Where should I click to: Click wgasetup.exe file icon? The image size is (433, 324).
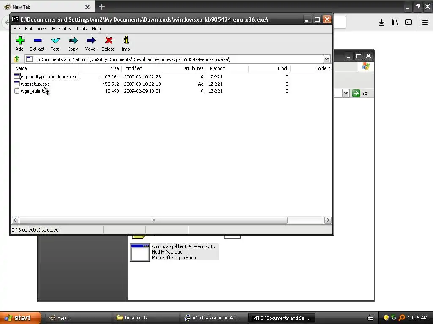17,84
